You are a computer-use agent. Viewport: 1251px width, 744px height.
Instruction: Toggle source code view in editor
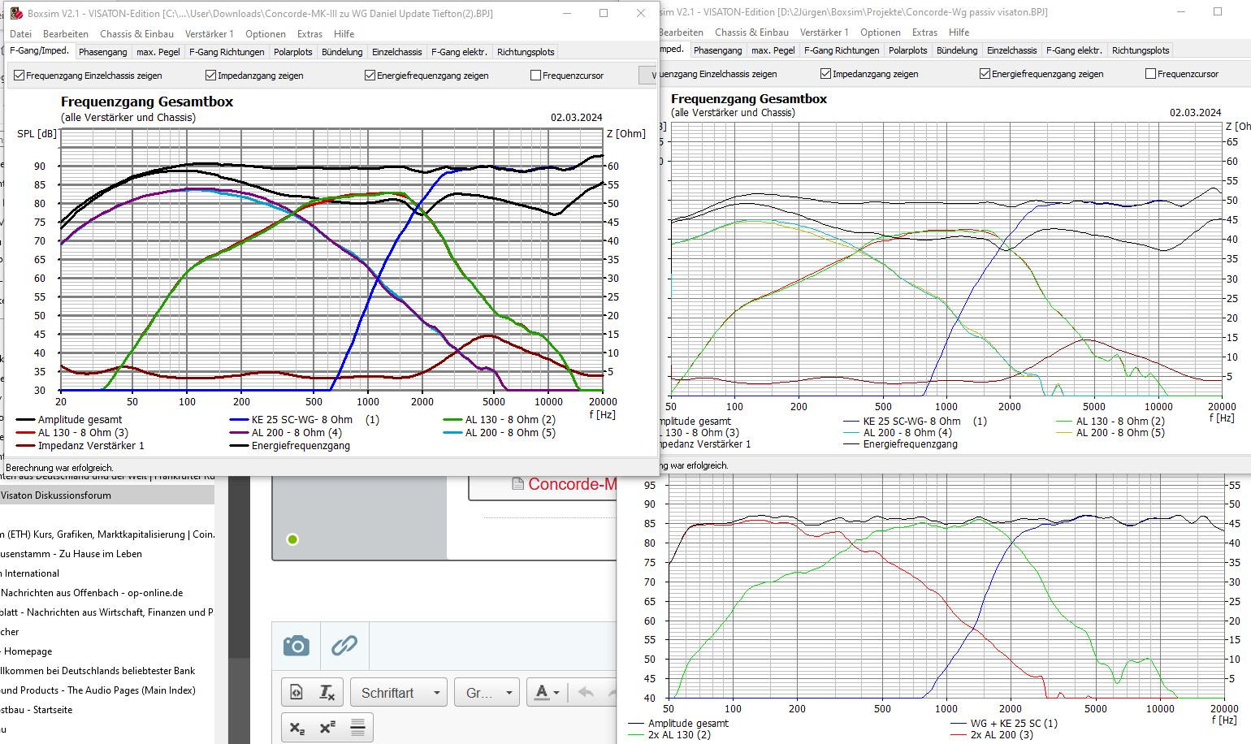point(297,693)
